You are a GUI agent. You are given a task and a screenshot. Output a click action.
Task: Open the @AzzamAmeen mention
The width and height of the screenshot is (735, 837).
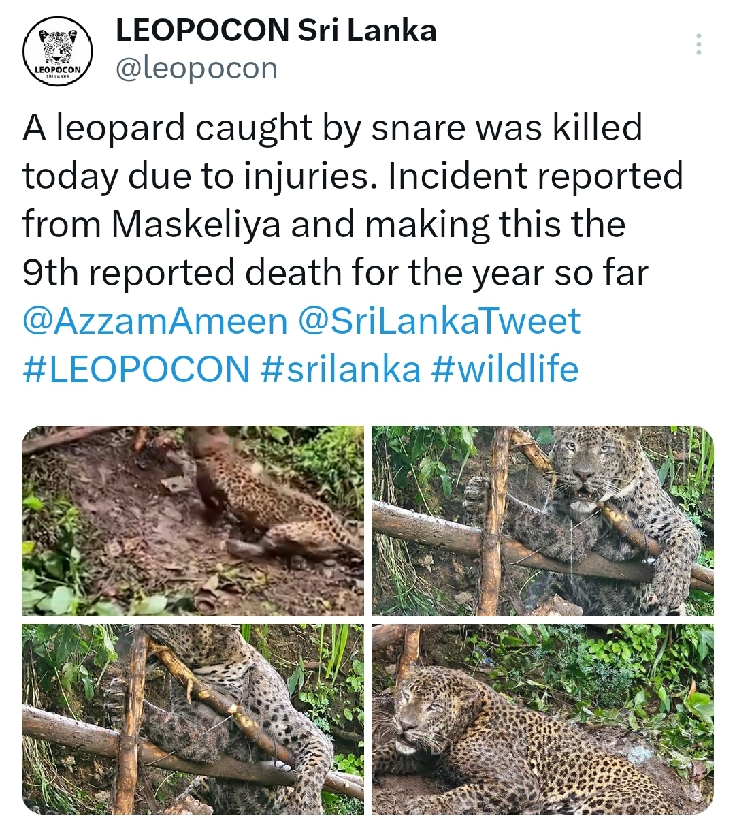(155, 321)
